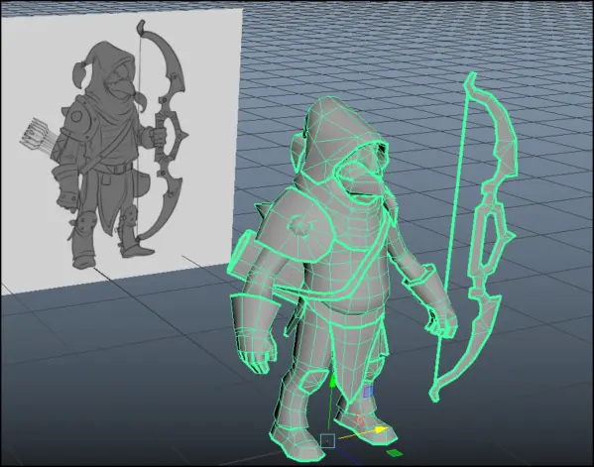The width and height of the screenshot is (594, 467).
Task: Grab the green Y-axis move arrow
Action: [x=332, y=381]
